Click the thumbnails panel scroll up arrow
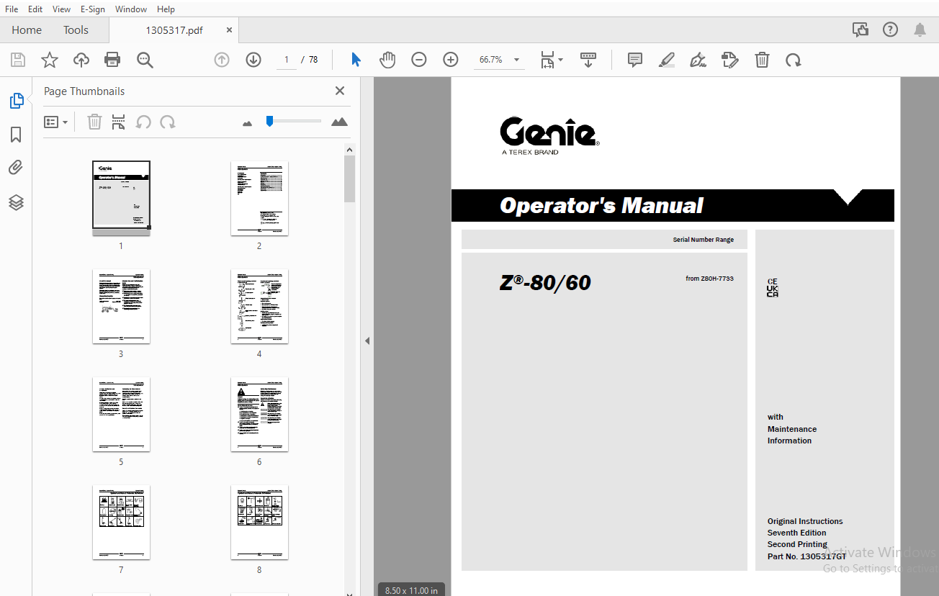Viewport: 939px width, 596px height. [350, 150]
